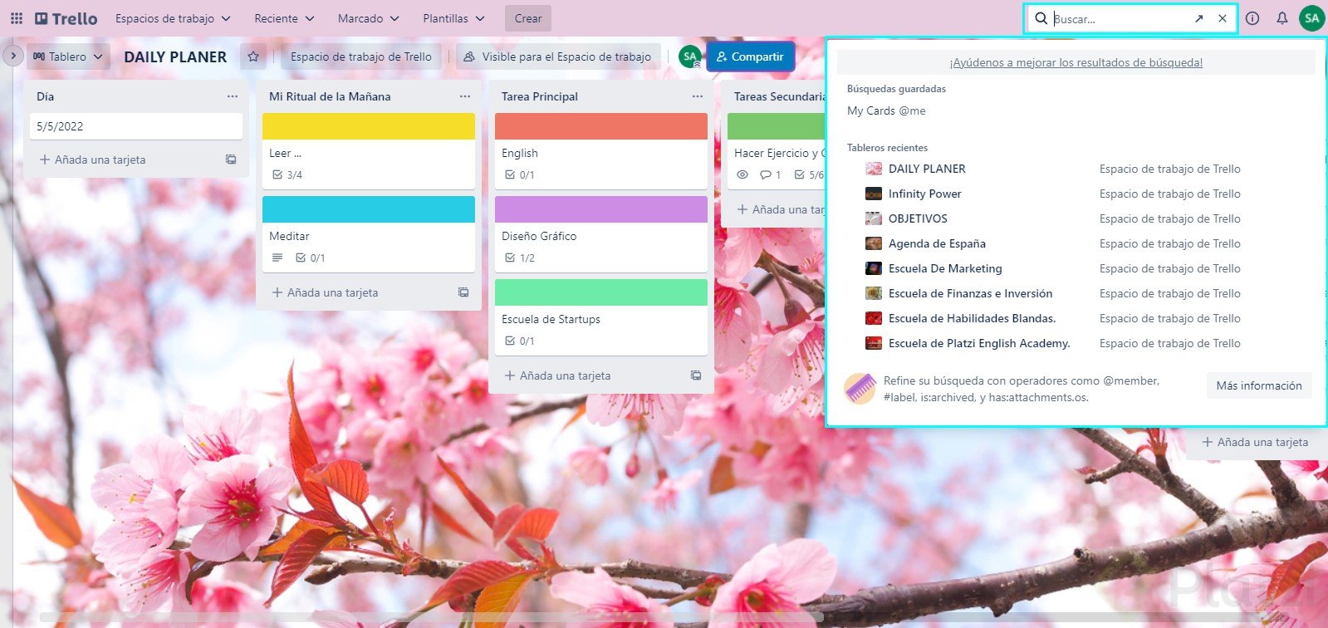Open Infinity Power in recent boards
The width and height of the screenshot is (1328, 628).
pos(925,194)
